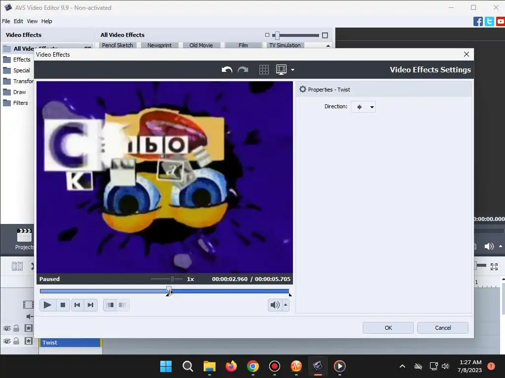
Task: Toggle visibility of Twist effect track
Action: (7, 342)
